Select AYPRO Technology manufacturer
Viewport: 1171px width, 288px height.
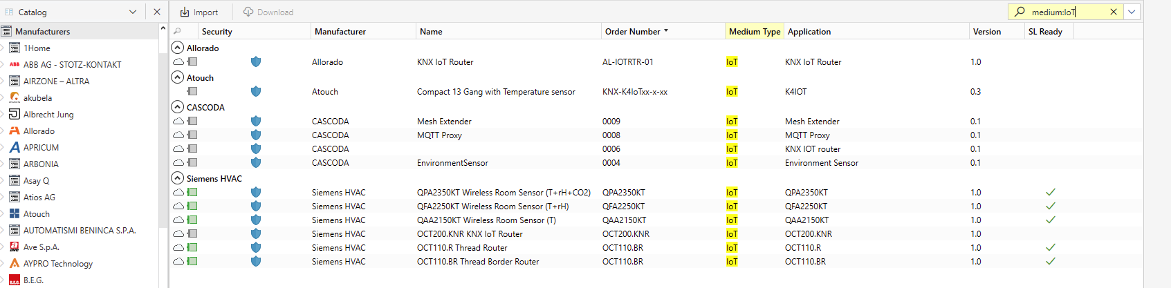click(57, 263)
